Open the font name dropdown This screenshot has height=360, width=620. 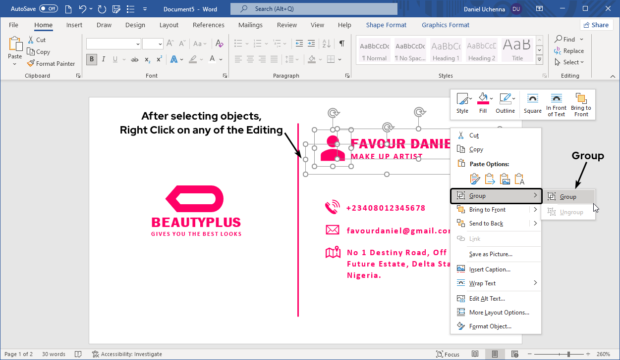point(138,44)
